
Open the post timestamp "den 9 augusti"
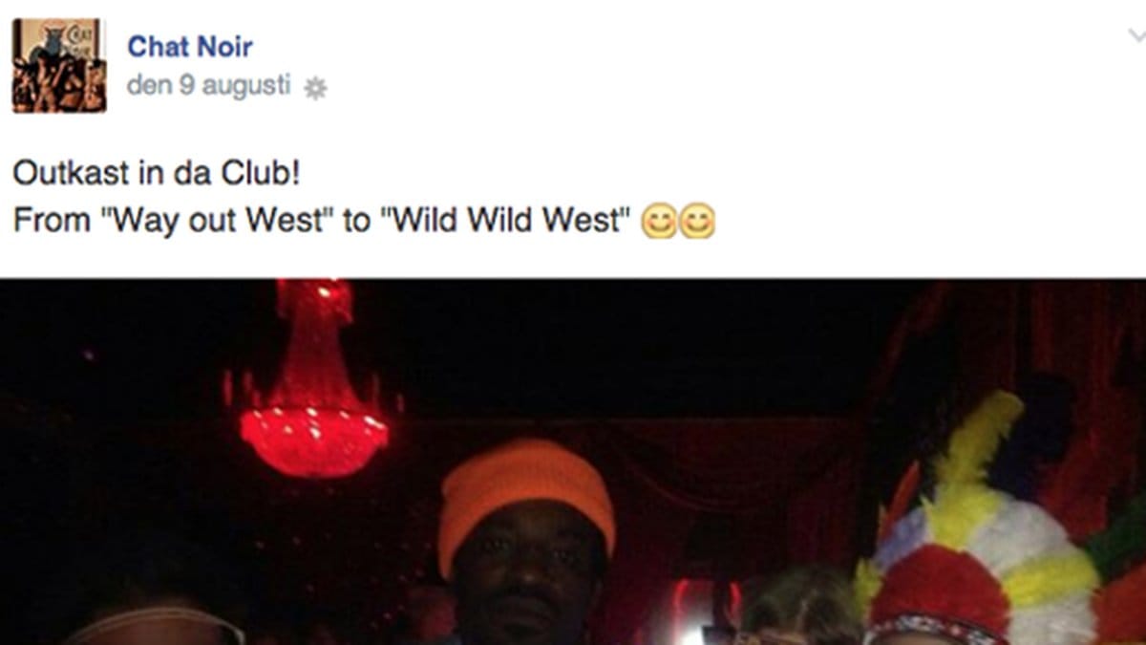(208, 86)
